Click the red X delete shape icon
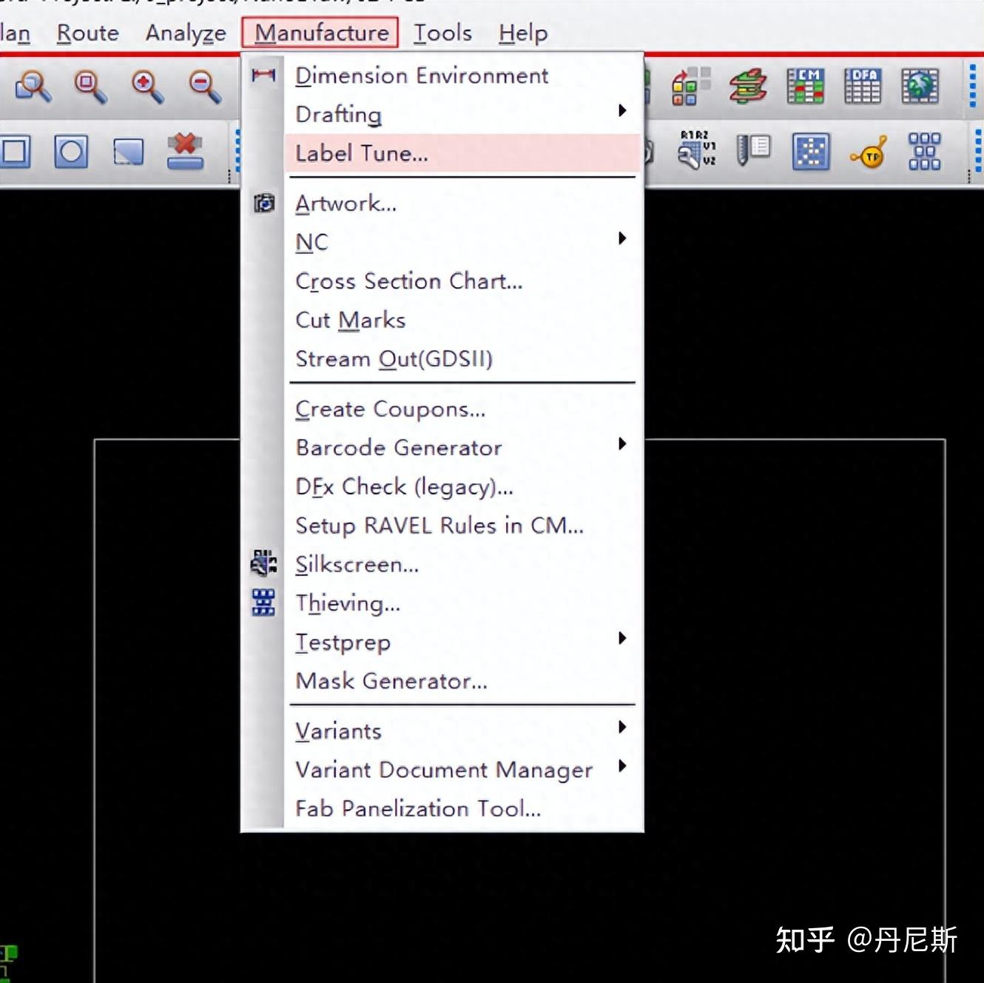This screenshot has height=983, width=984. tap(185, 151)
